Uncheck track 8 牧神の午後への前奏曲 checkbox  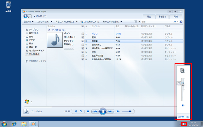pyautogui.click(x=83, y=59)
